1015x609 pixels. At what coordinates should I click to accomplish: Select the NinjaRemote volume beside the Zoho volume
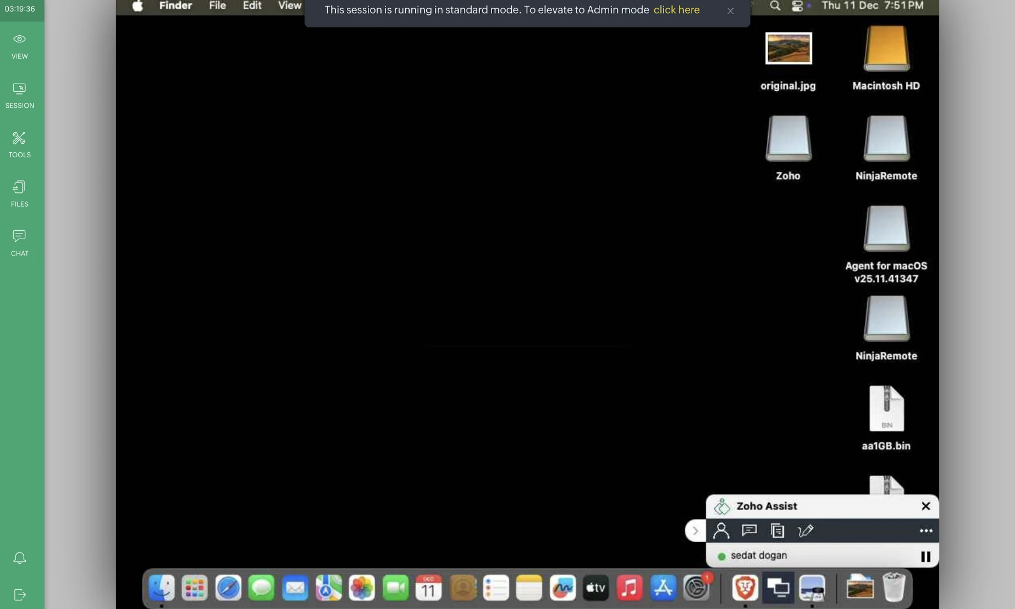886,139
